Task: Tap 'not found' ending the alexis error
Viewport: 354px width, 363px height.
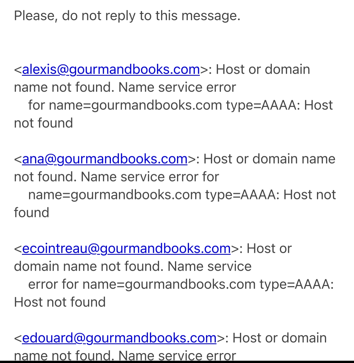Action: coord(43,123)
